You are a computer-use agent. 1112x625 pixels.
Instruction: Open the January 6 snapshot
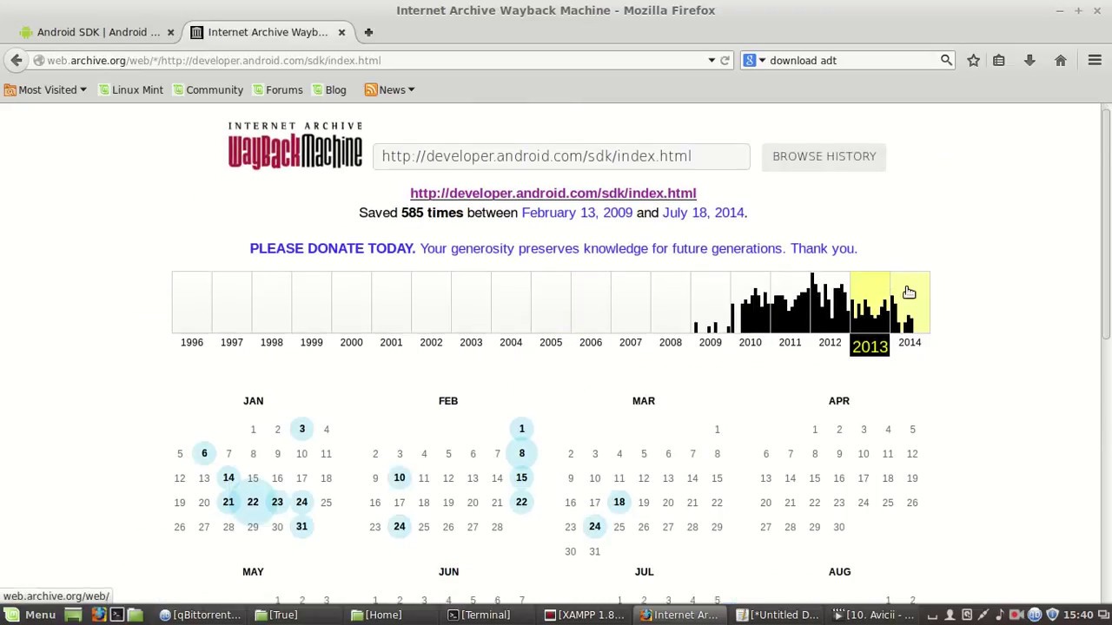(x=204, y=453)
